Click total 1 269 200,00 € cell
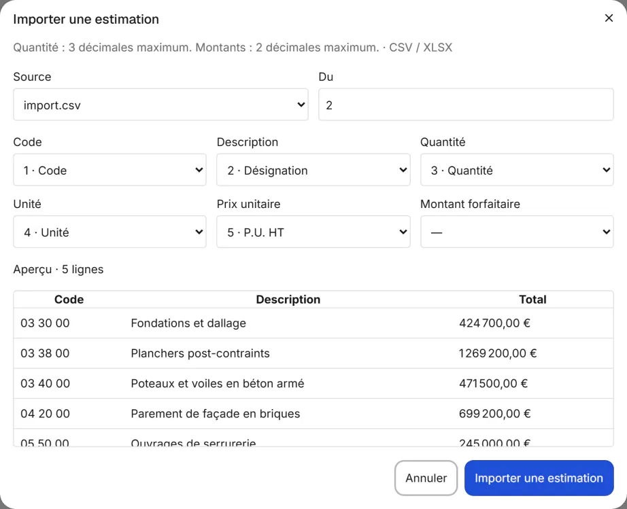The image size is (627, 509). (497, 353)
